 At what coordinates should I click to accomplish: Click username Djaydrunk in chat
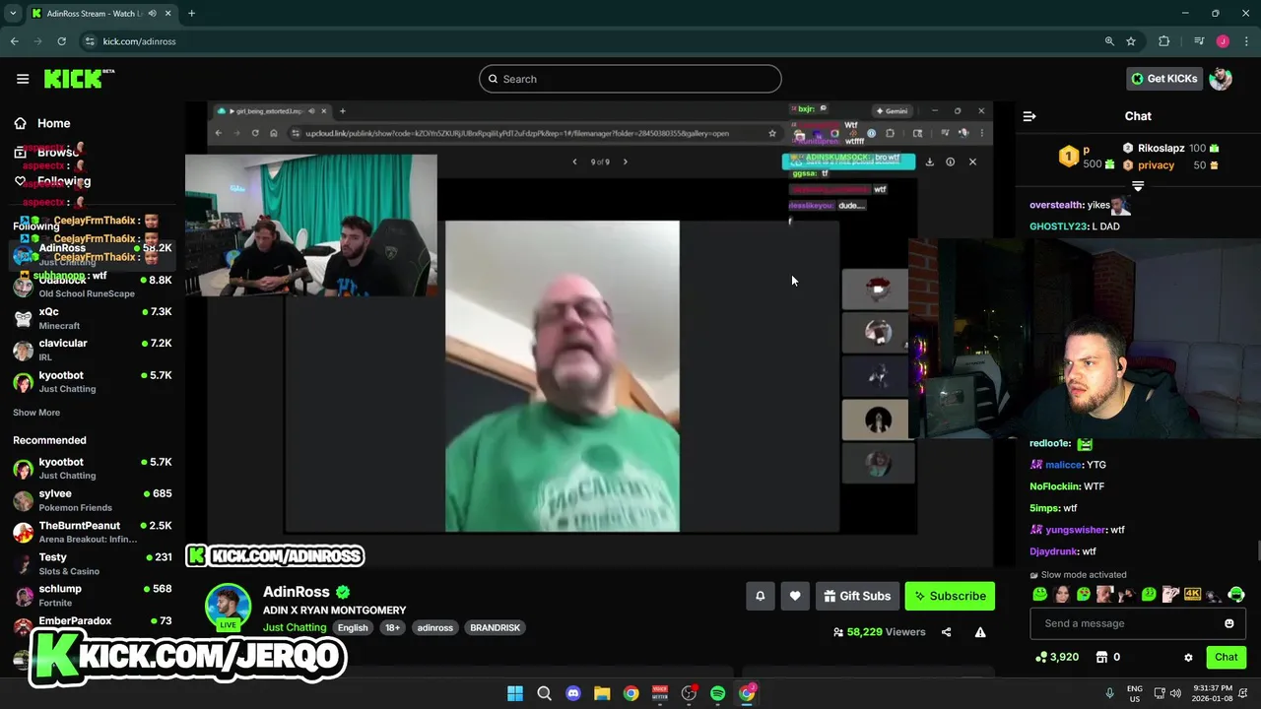click(x=1054, y=551)
